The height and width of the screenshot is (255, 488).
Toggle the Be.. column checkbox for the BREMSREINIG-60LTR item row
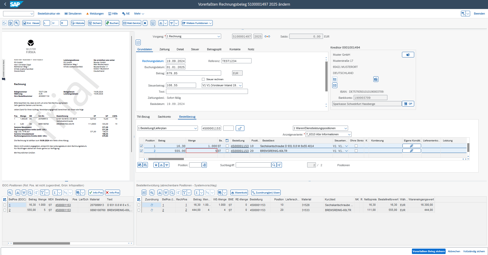tap(227, 151)
